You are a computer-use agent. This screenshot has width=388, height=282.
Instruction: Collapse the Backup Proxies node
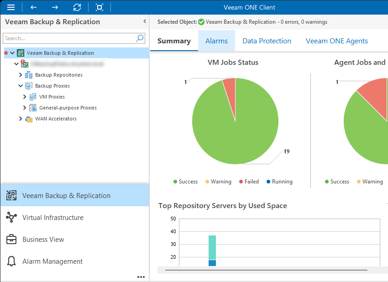point(20,85)
